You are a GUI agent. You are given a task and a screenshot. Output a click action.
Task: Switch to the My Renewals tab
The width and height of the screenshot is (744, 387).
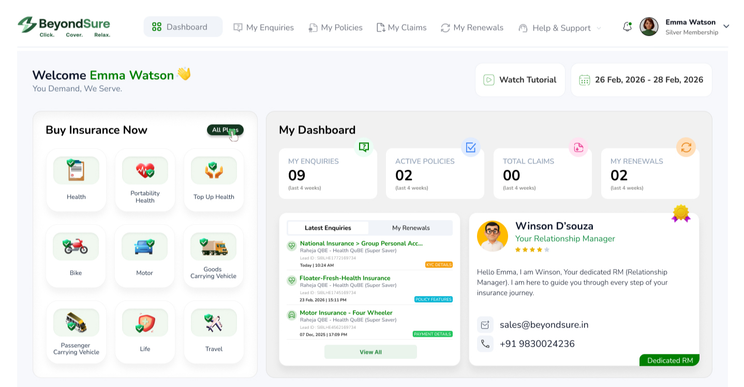point(411,228)
